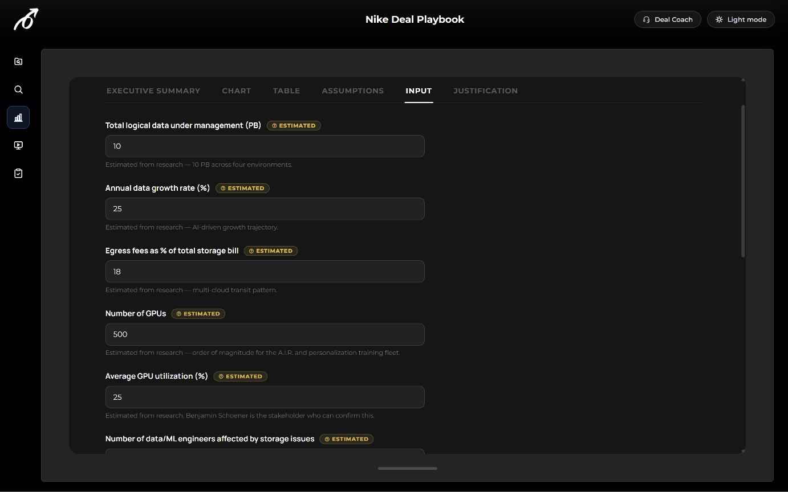
Task: Edit the Annual data growth rate field
Action: (265, 209)
